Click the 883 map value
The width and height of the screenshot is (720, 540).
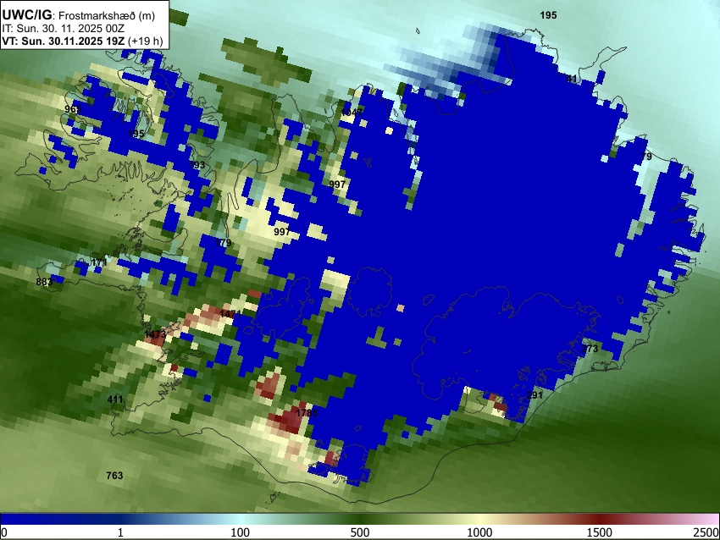click(44, 282)
